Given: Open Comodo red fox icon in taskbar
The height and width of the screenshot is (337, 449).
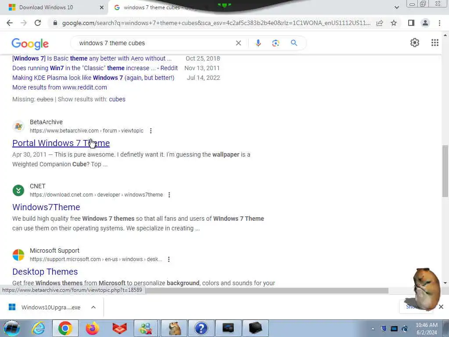Looking at the screenshot, I should (x=120, y=328).
